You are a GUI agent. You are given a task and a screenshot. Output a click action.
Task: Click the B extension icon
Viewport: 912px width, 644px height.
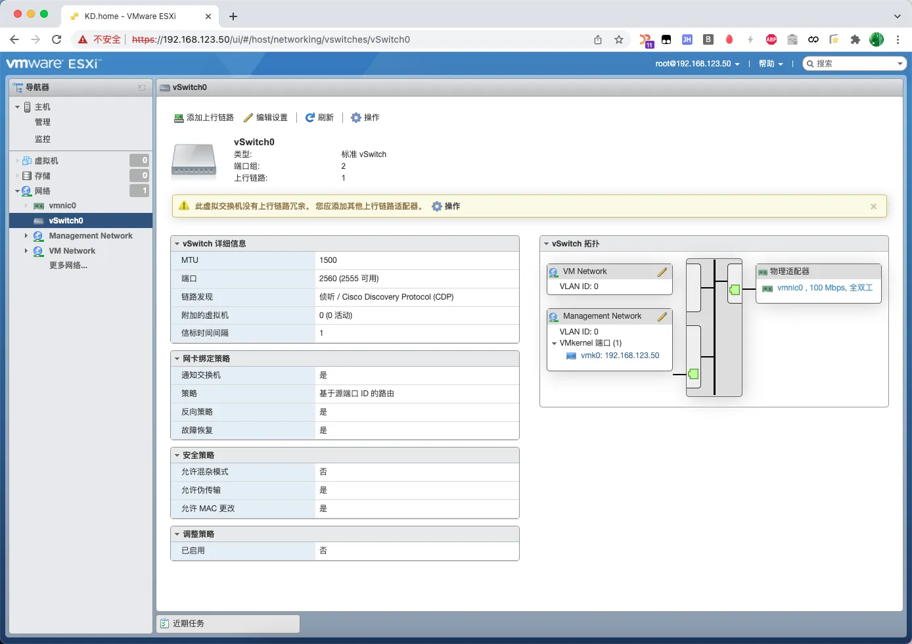pyautogui.click(x=708, y=39)
